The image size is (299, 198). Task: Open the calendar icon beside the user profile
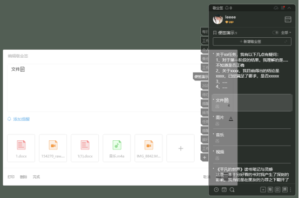click(288, 19)
